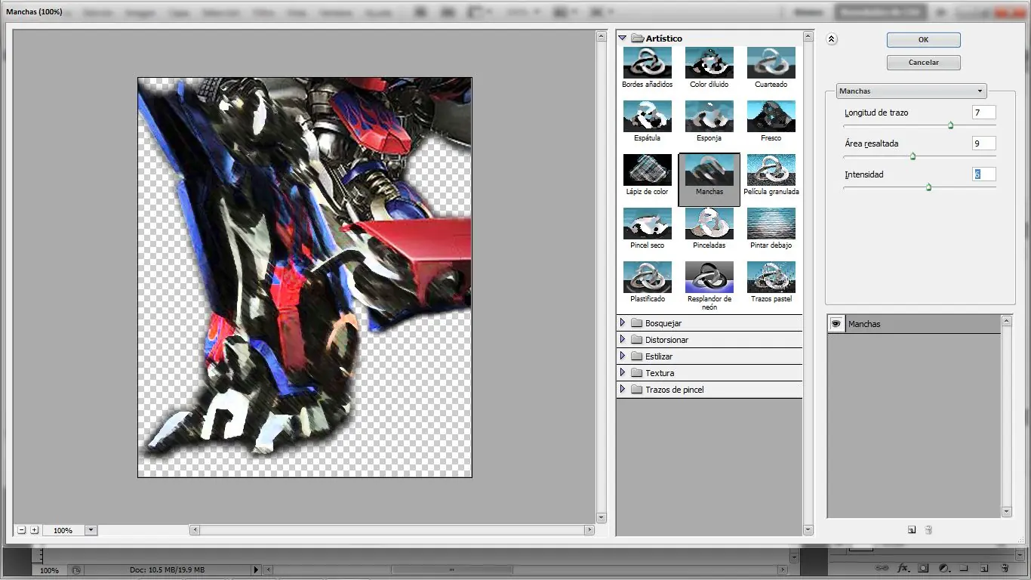Pick the Pinceladas filter
The height and width of the screenshot is (580, 1031).
click(709, 224)
